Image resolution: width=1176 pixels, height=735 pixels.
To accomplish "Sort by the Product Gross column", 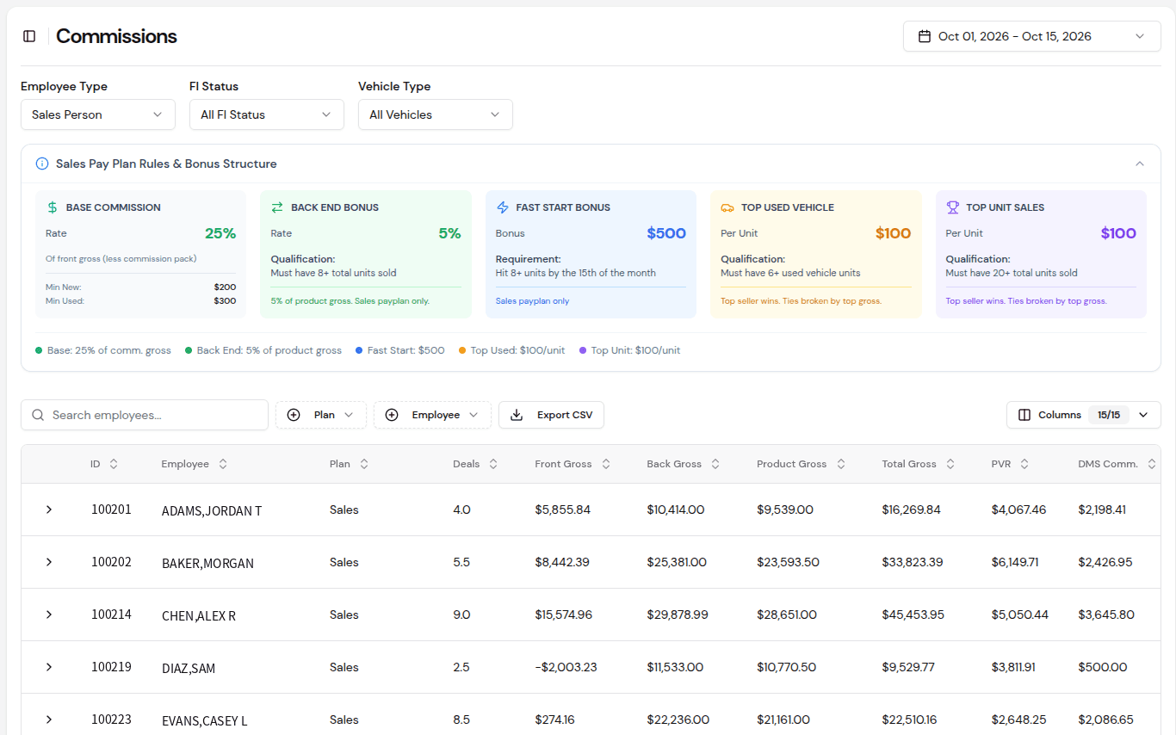I will click(802, 464).
